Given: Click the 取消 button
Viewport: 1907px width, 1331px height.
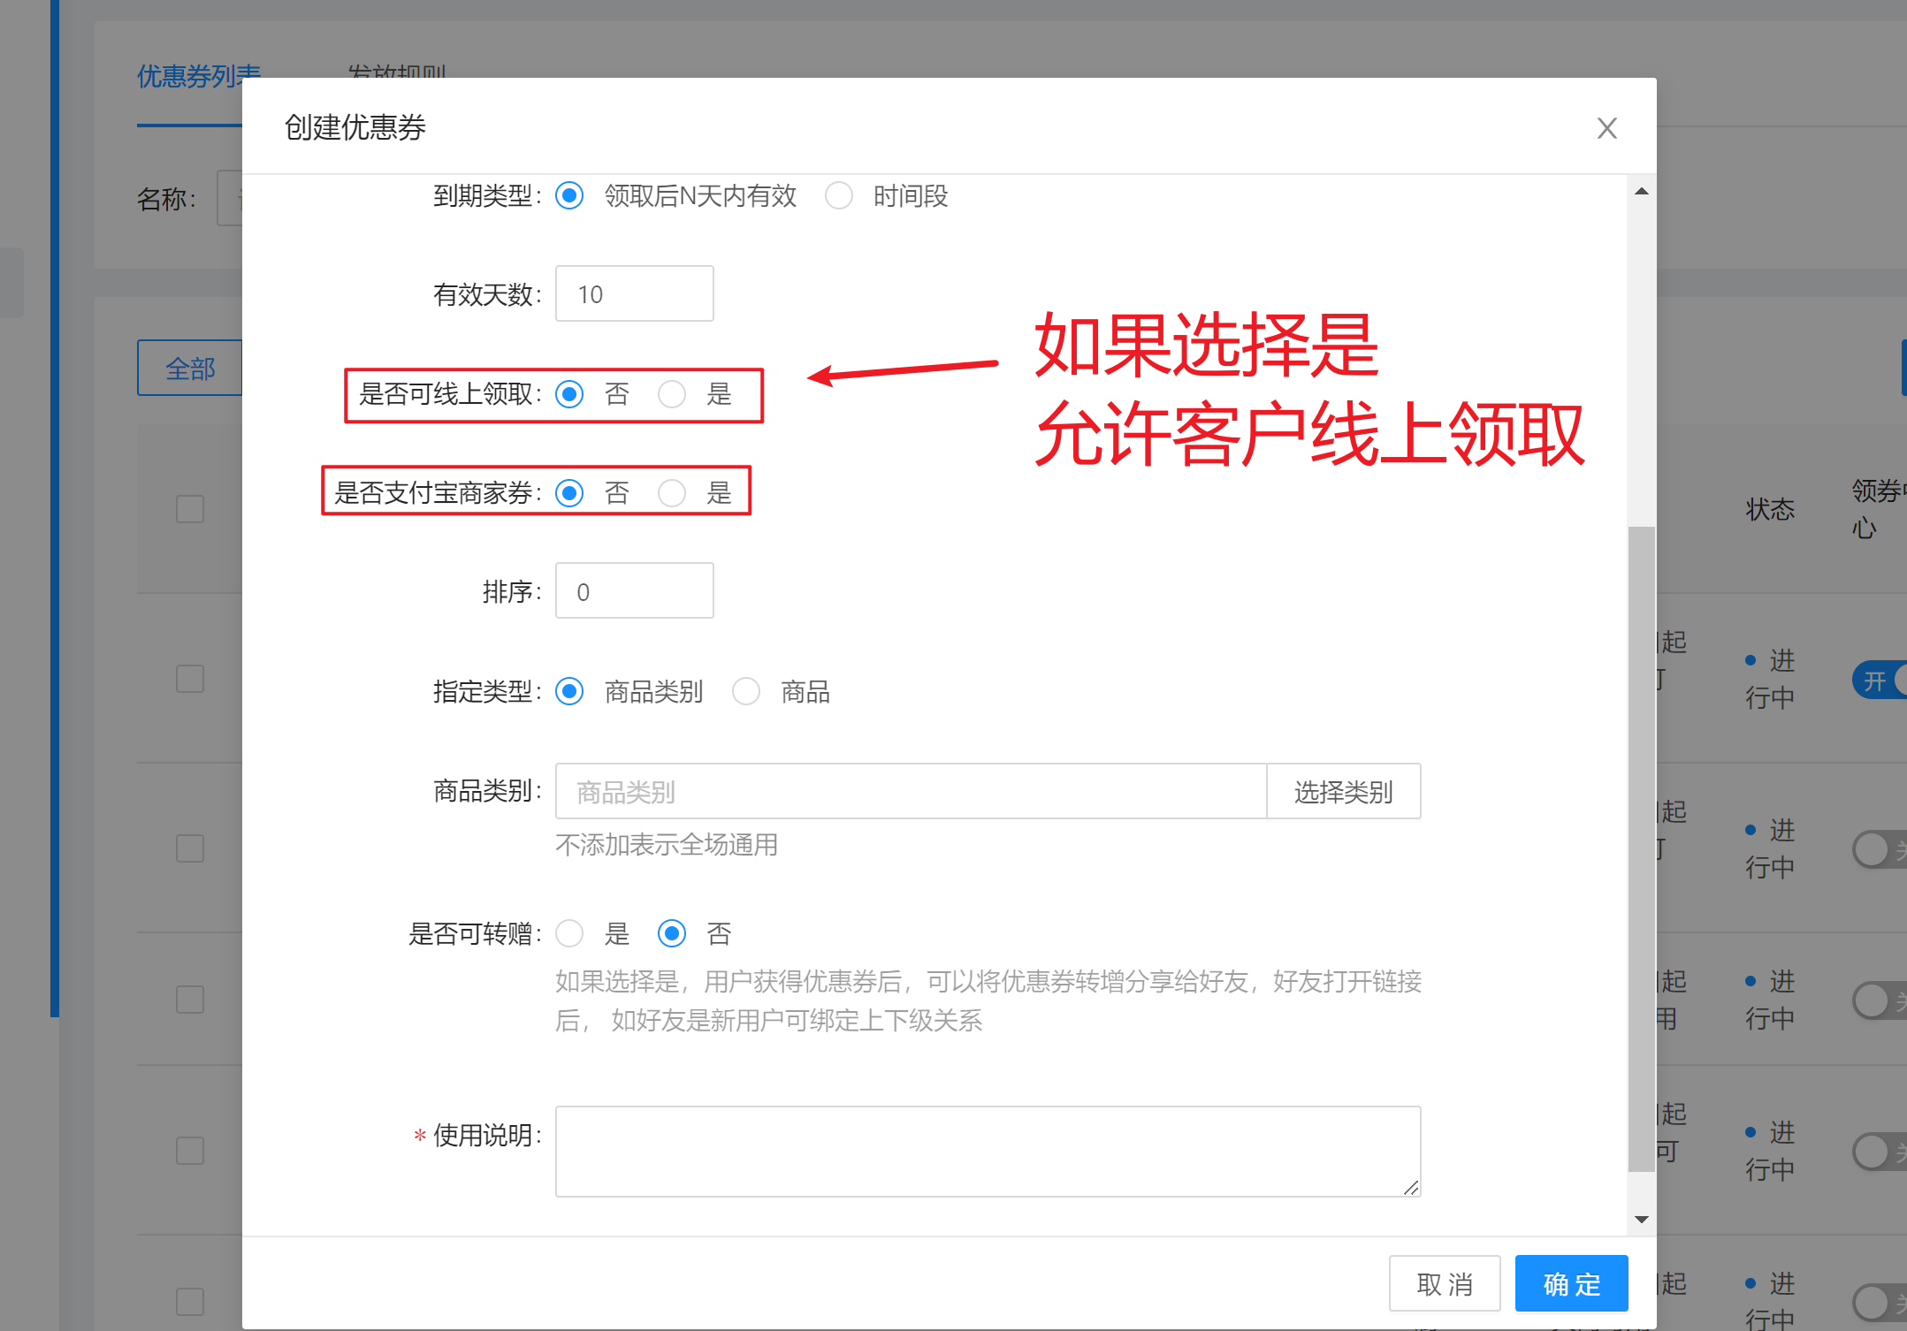Looking at the screenshot, I should [1444, 1283].
